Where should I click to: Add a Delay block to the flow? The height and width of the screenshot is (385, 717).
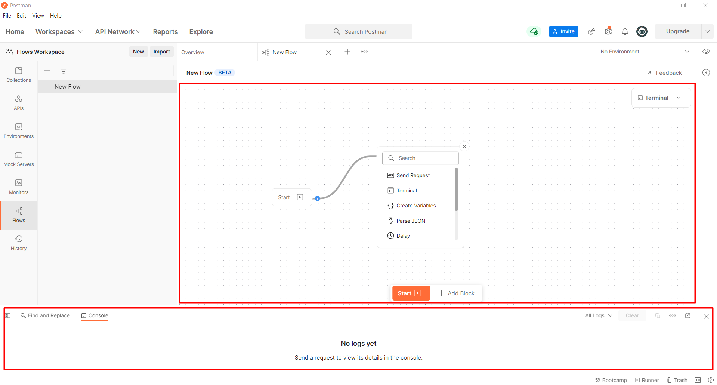pos(403,235)
